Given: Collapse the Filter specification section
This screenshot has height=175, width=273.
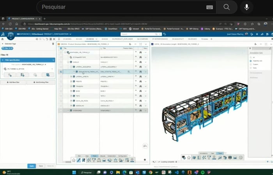Looking at the screenshot, I should point(3,60).
